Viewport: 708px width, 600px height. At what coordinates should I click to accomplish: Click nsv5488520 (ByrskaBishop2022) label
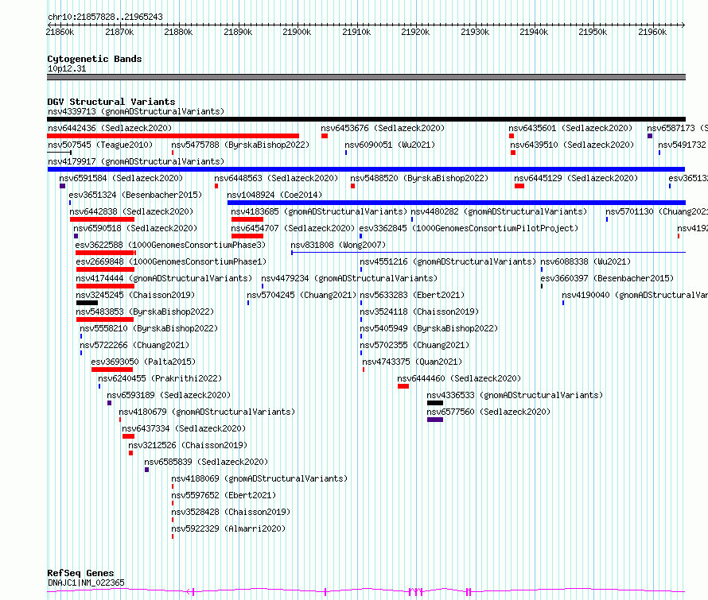pyautogui.click(x=419, y=178)
